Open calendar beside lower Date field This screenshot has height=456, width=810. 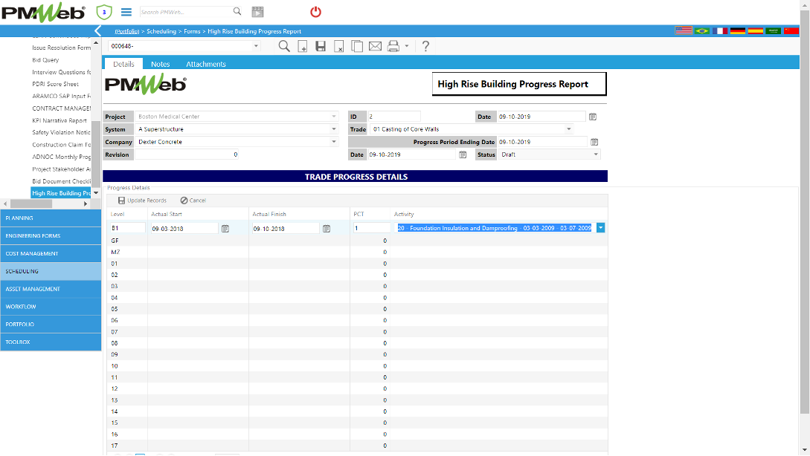pyautogui.click(x=463, y=154)
